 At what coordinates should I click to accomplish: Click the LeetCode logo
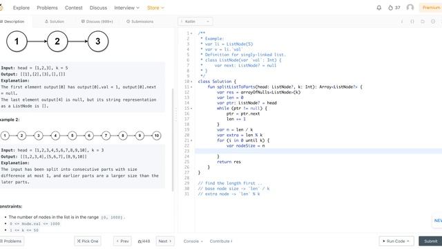pos(1,8)
